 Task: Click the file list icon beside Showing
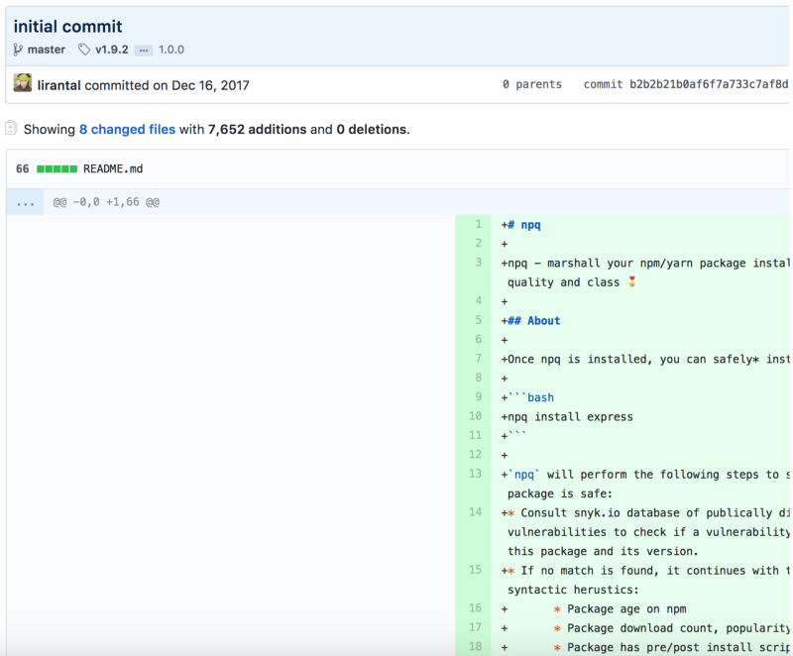click(x=11, y=128)
